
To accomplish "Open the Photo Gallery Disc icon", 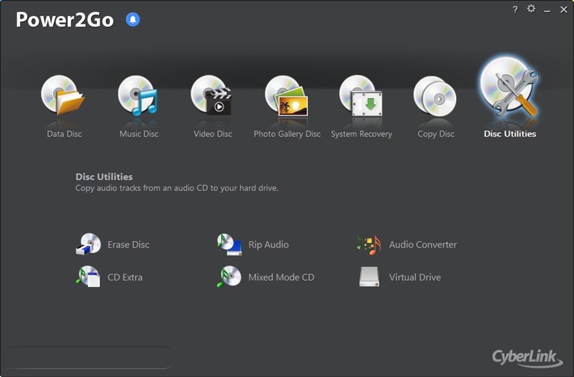I will pyautogui.click(x=286, y=96).
